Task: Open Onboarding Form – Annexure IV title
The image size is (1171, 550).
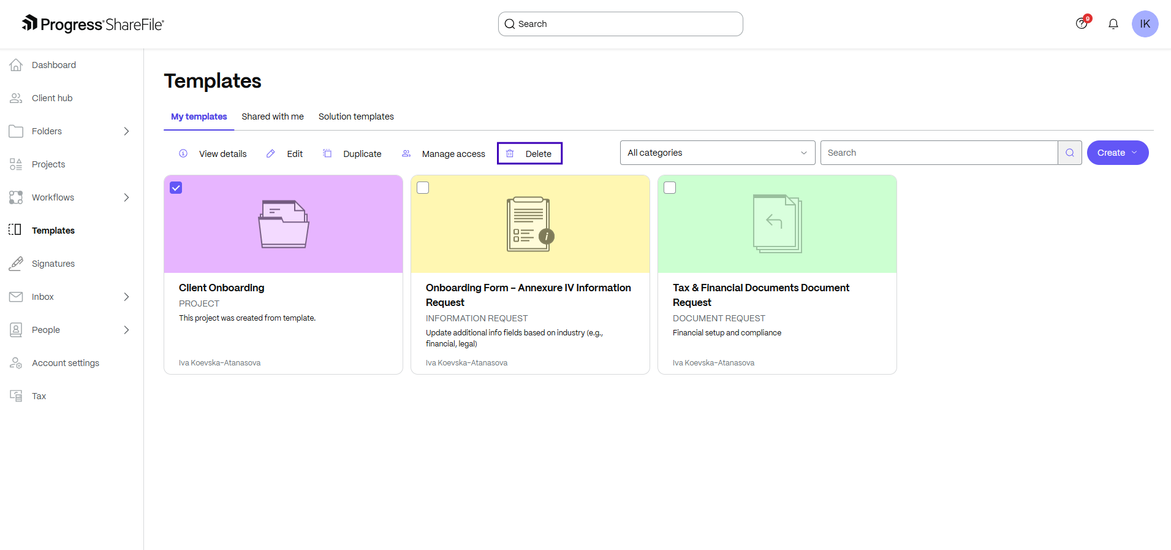Action: 528,295
